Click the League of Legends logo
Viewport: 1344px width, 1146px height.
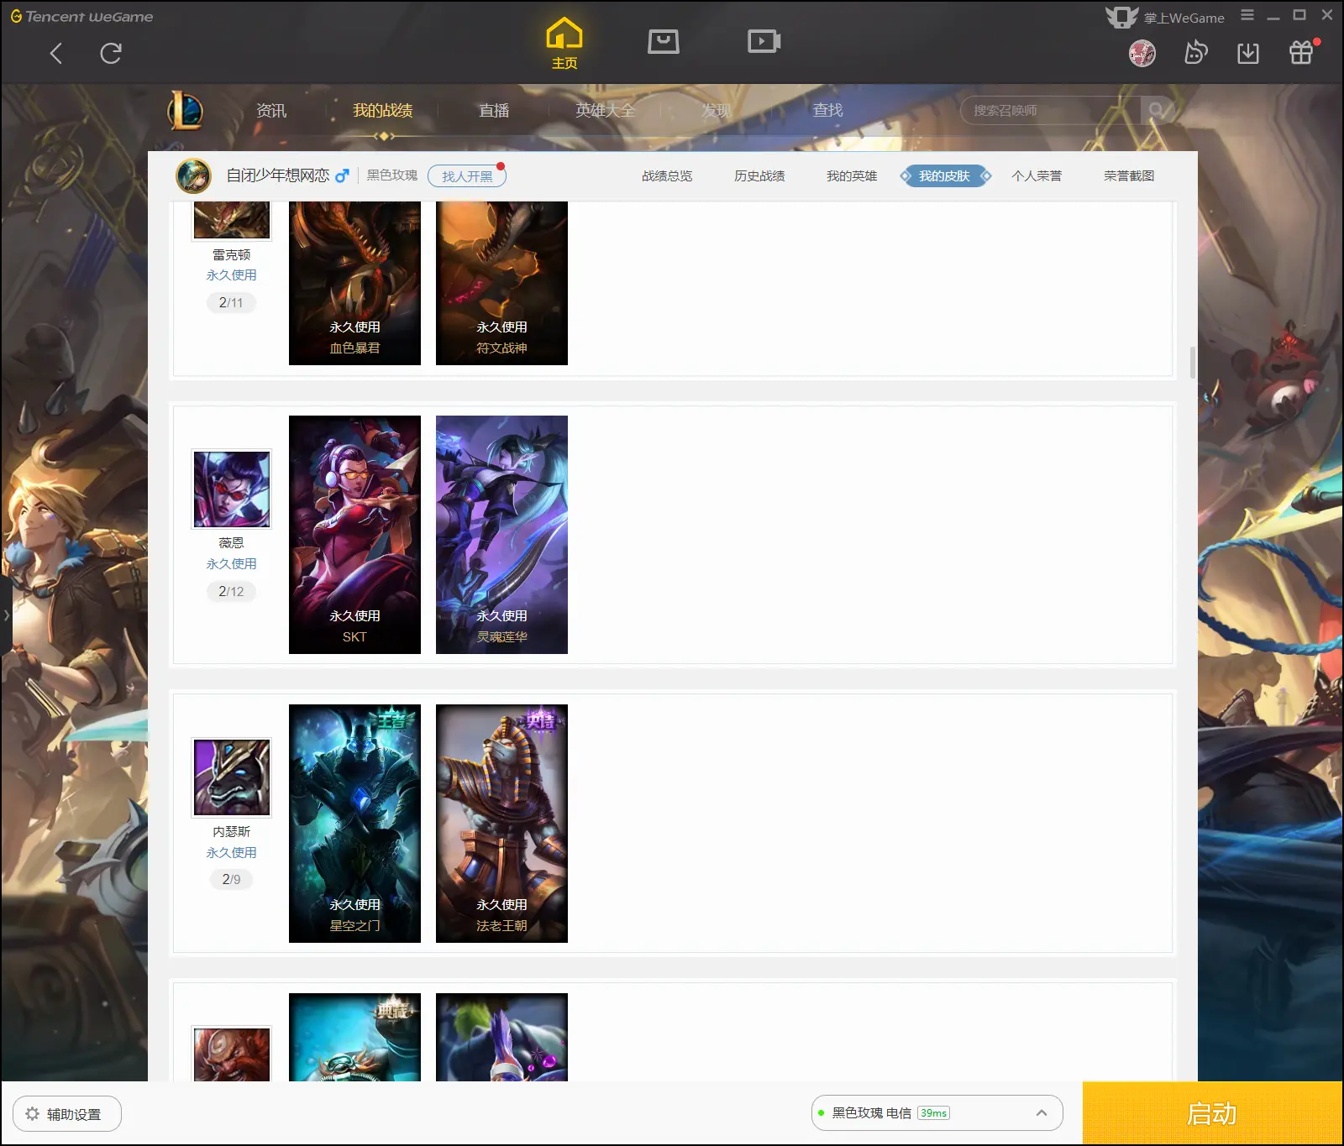pyautogui.click(x=186, y=110)
